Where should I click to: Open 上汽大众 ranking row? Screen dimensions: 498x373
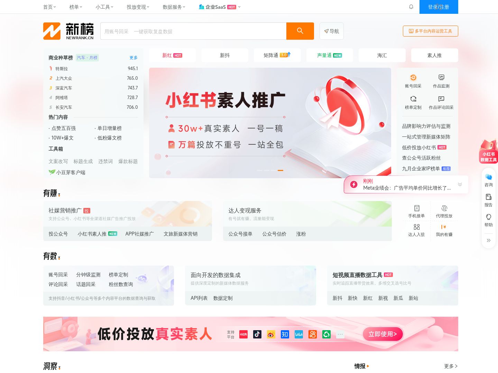click(x=93, y=78)
